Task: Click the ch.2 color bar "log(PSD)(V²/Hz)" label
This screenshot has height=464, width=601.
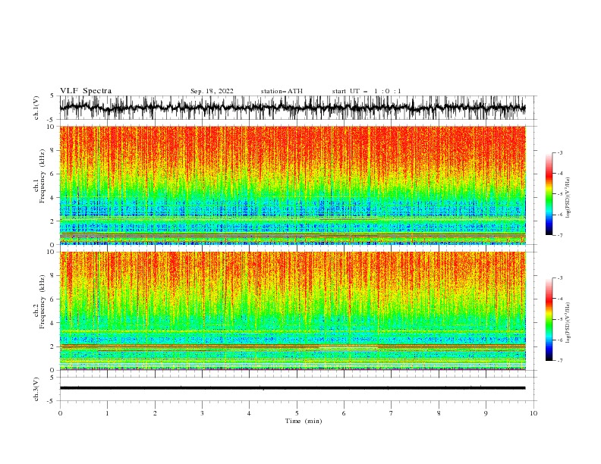Action: pos(568,323)
